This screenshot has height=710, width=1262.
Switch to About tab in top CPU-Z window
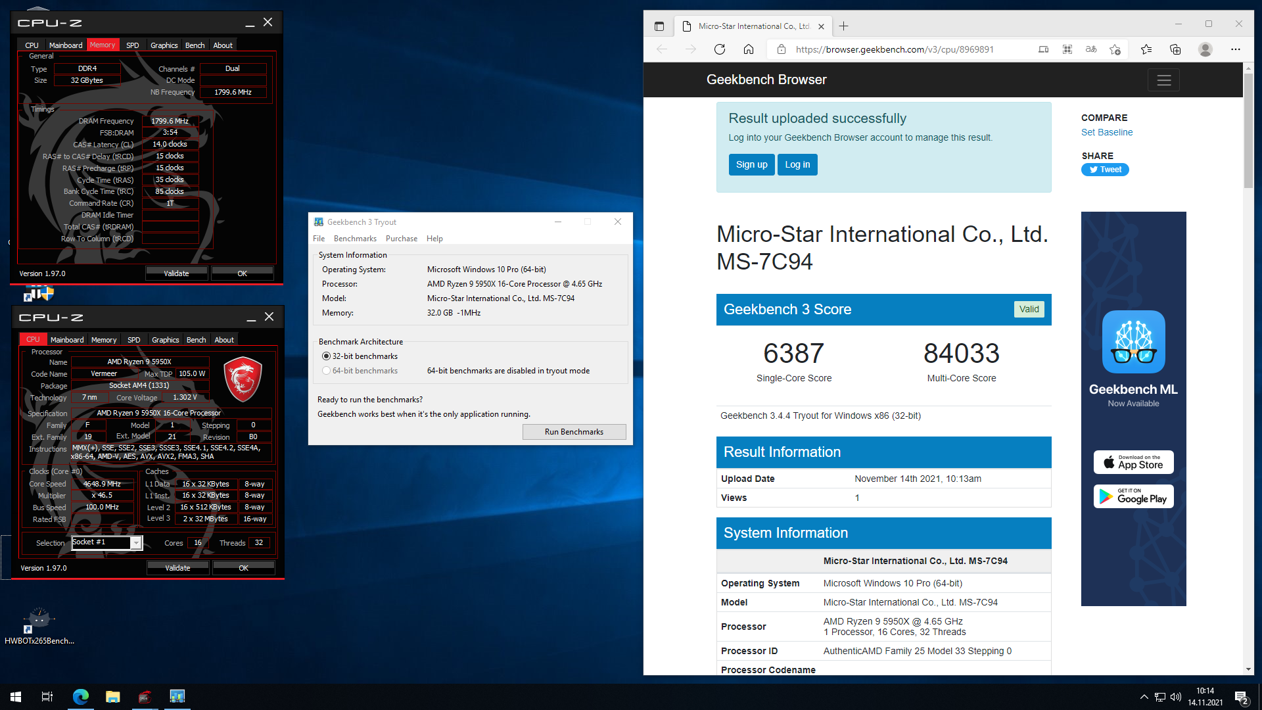[223, 45]
